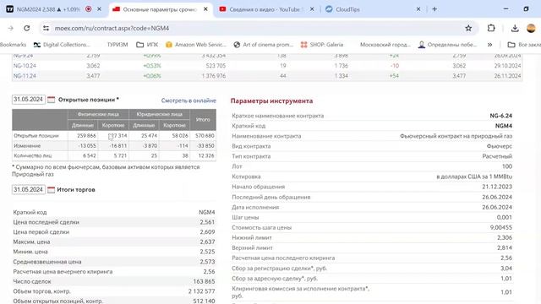Select the Лот value 100
This screenshot has height=304, width=541.
click(x=507, y=166)
